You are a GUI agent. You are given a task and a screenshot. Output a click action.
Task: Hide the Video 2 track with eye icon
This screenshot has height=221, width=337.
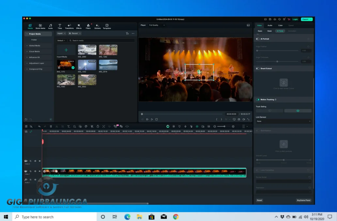point(39,161)
